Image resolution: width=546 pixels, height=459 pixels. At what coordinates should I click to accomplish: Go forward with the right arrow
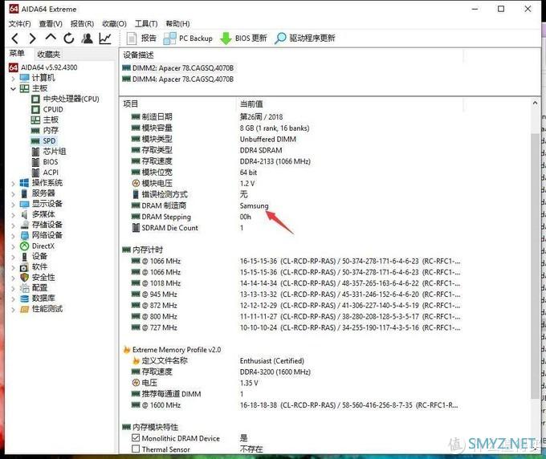[32, 39]
